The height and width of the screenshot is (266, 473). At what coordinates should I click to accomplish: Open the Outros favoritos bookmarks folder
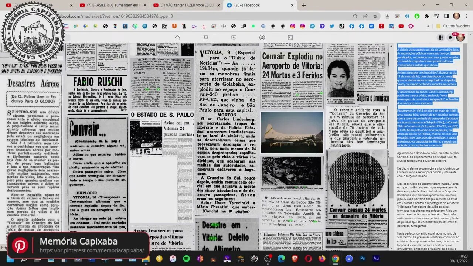(x=453, y=26)
